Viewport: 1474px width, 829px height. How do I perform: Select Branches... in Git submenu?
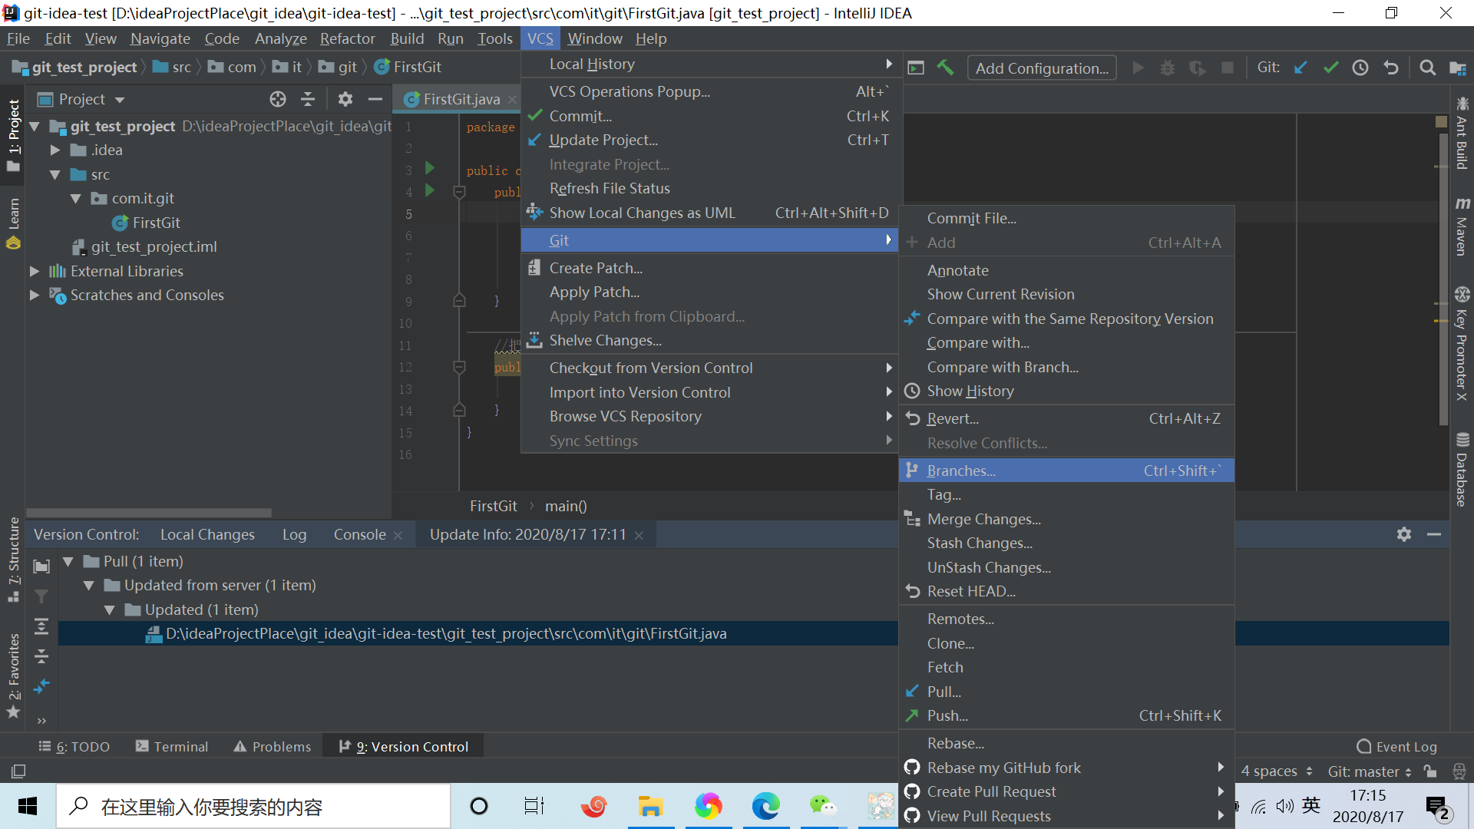1066,471
